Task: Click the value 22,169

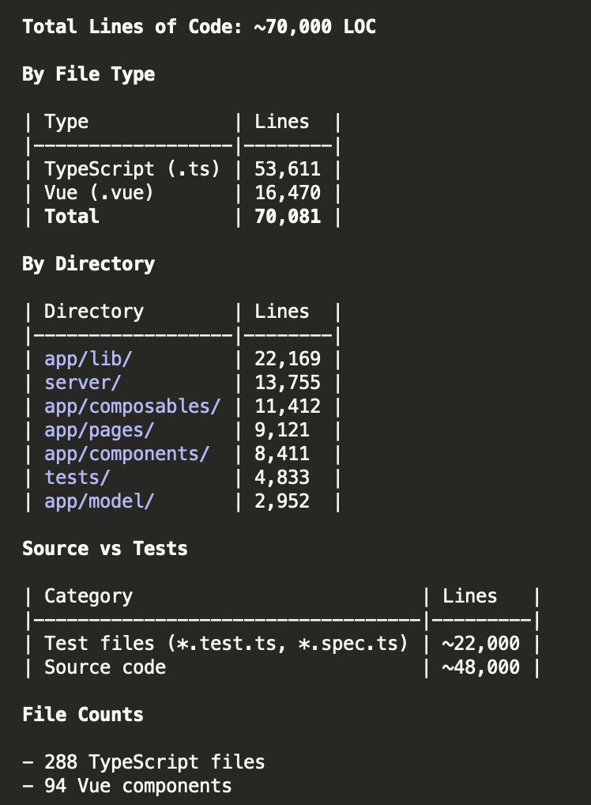Action: click(x=288, y=358)
